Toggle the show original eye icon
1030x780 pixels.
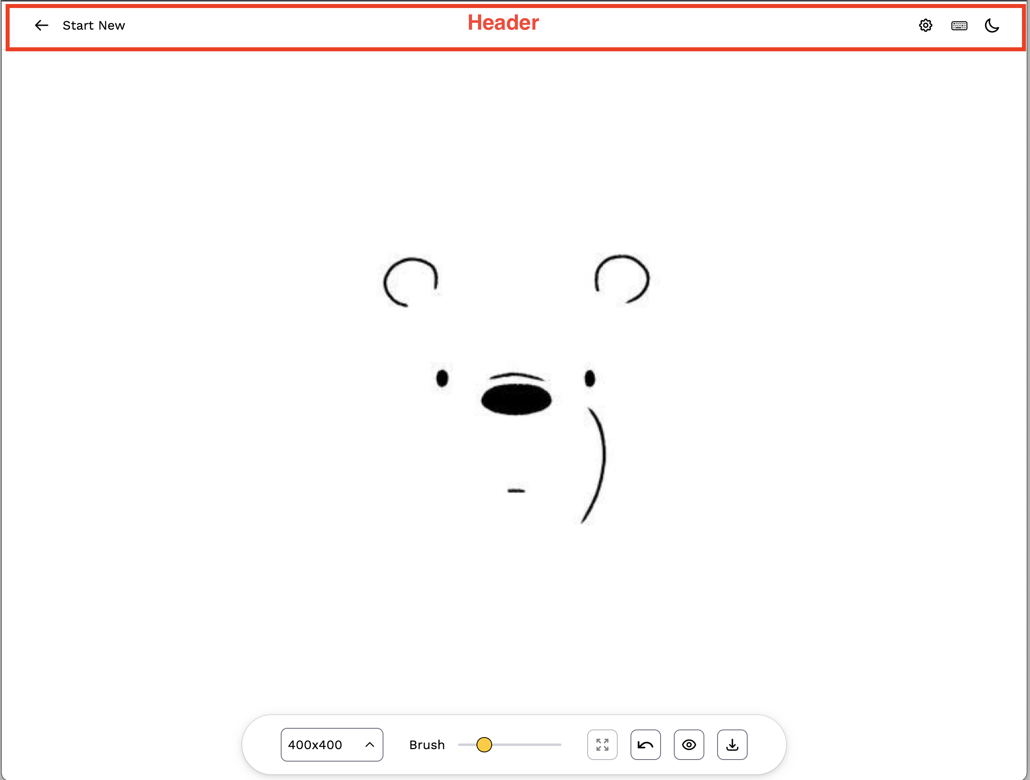689,744
